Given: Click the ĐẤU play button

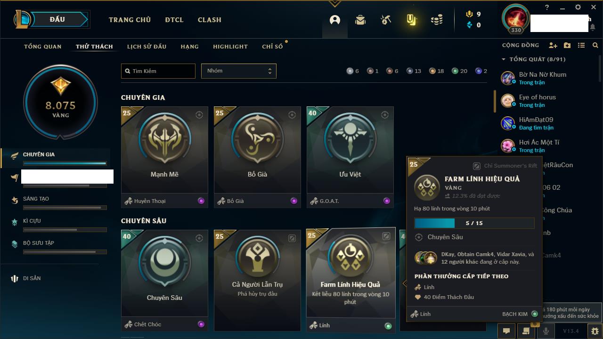Looking at the screenshot, I should tap(57, 19).
